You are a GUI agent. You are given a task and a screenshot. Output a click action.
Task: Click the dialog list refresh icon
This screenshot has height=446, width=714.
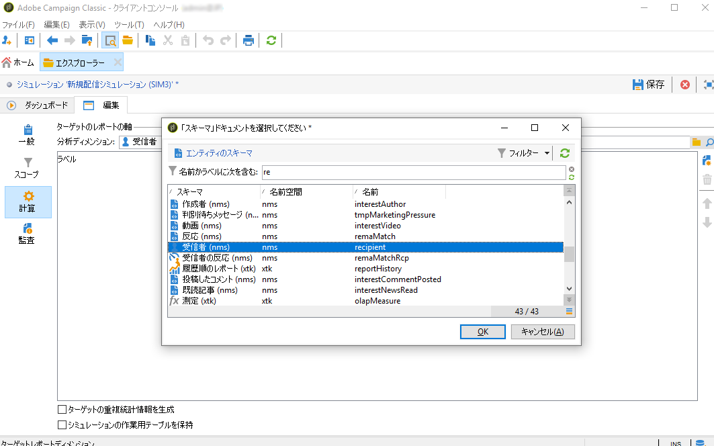(x=565, y=153)
